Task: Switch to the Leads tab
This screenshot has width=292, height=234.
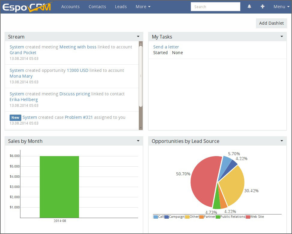Action: [x=121, y=7]
